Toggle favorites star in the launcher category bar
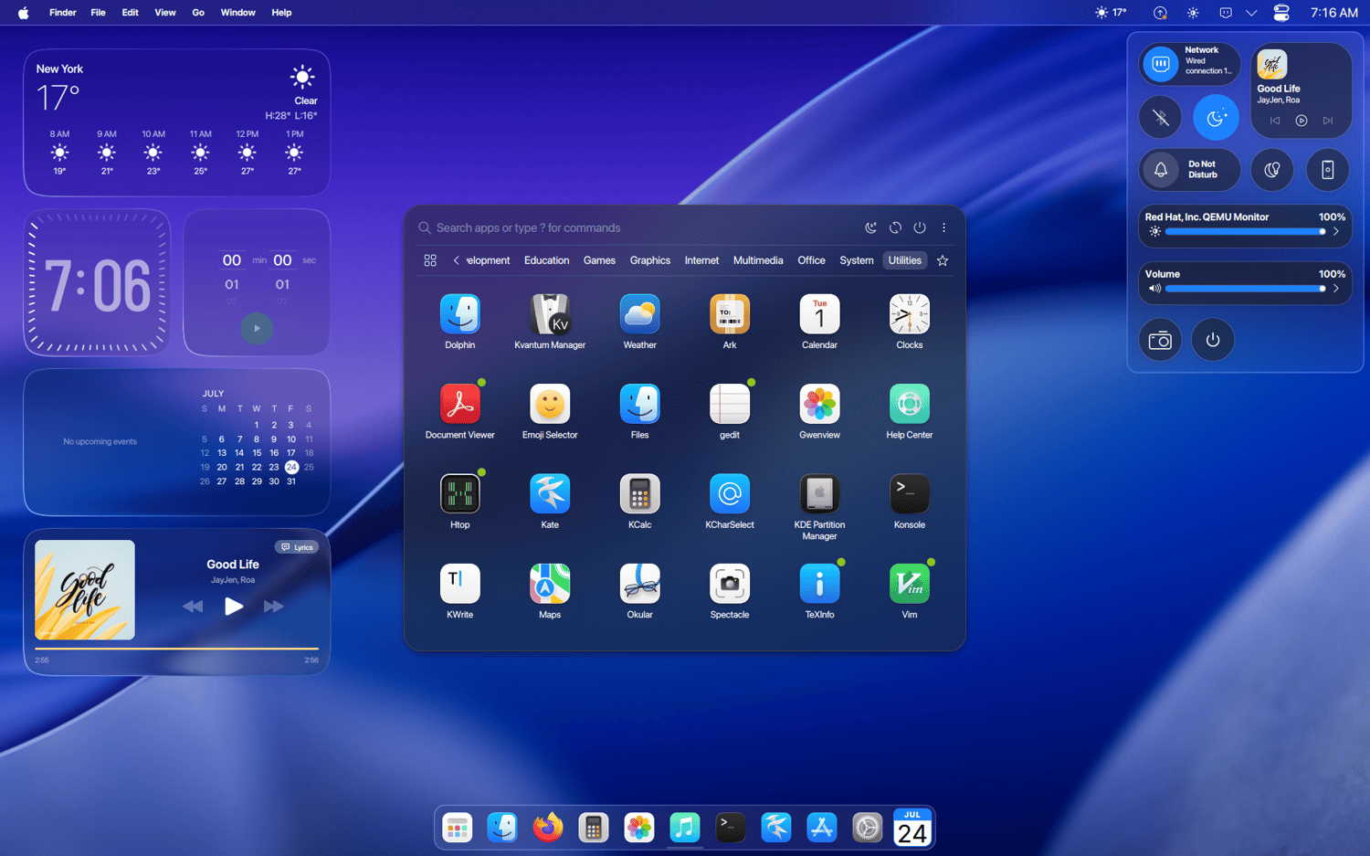 (943, 260)
